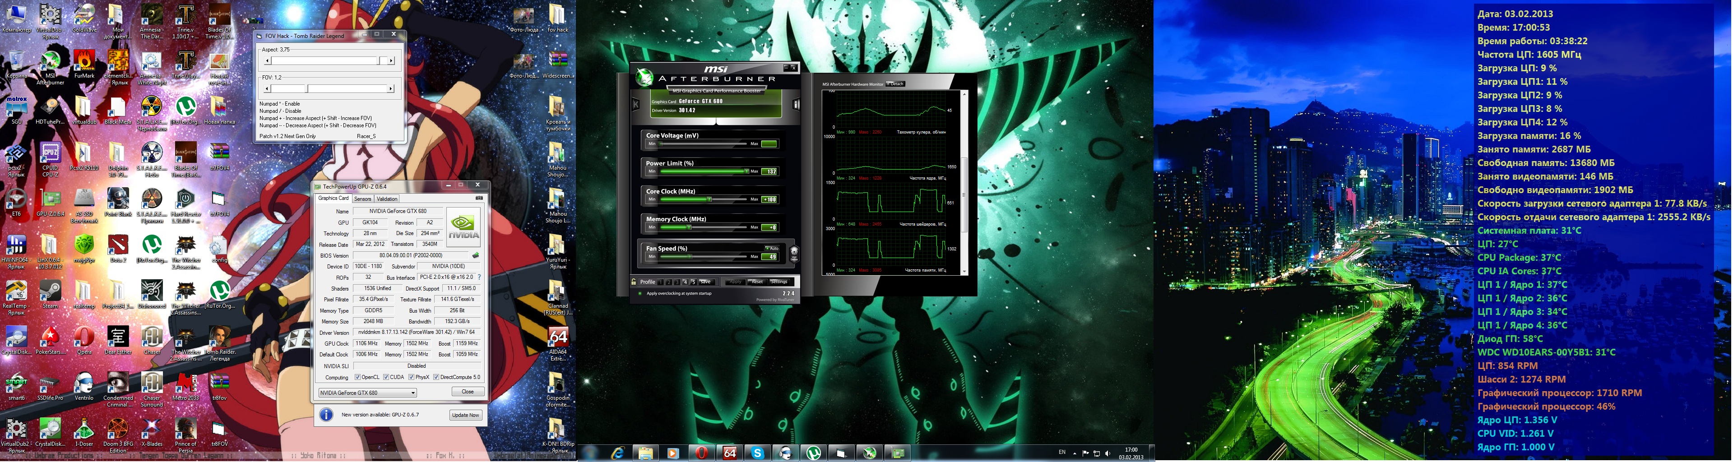
Task: Switch to the Validation tab
Action: [x=387, y=199]
